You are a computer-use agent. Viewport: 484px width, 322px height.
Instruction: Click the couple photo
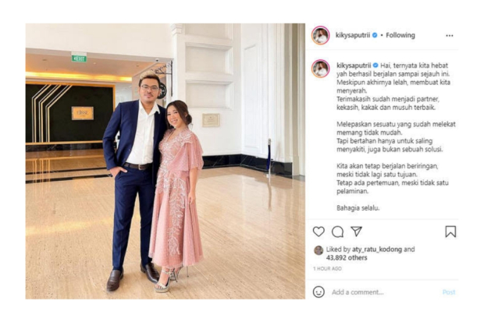(x=165, y=161)
